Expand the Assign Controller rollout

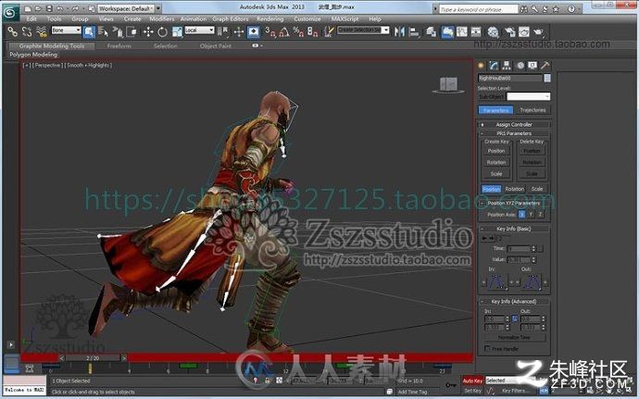point(514,124)
